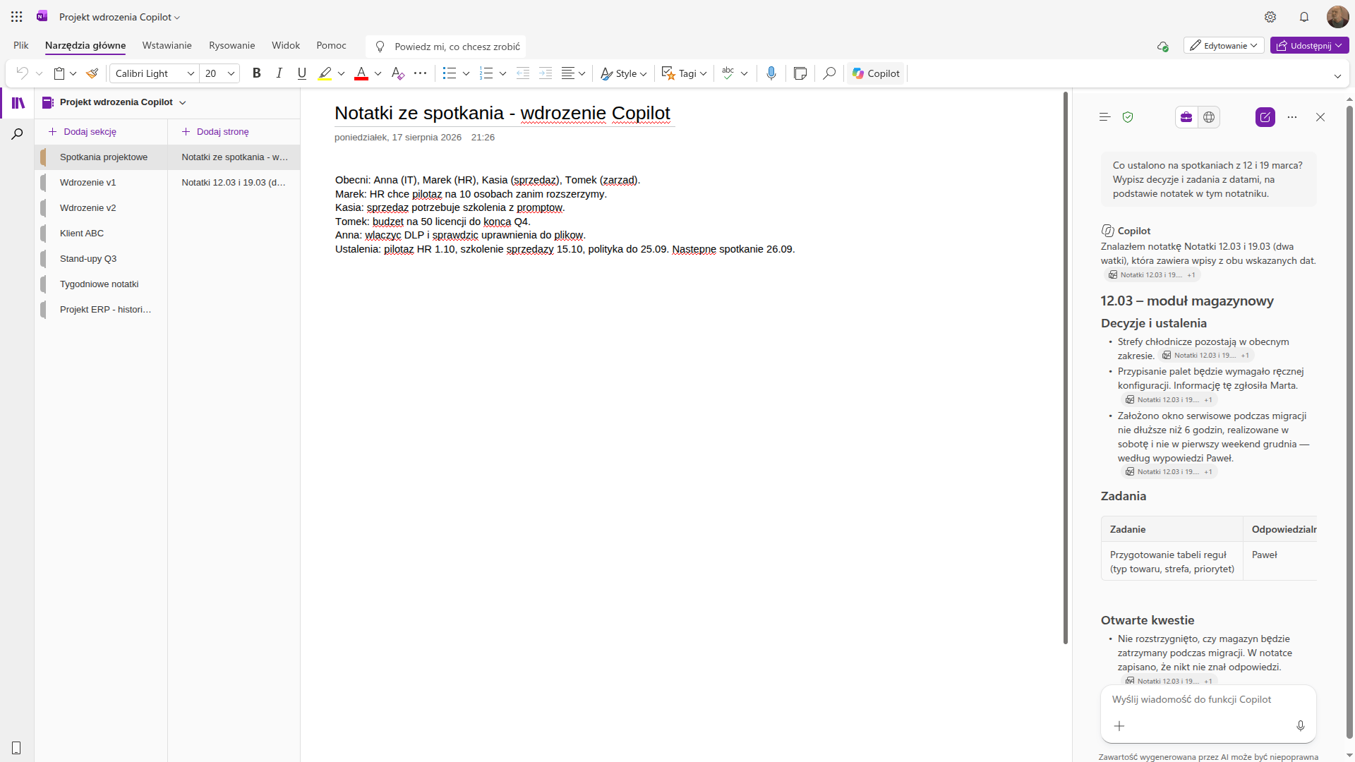The width and height of the screenshot is (1355, 762).
Task: Open the Notatki 12.03 i 19.03 page
Action: (234, 183)
